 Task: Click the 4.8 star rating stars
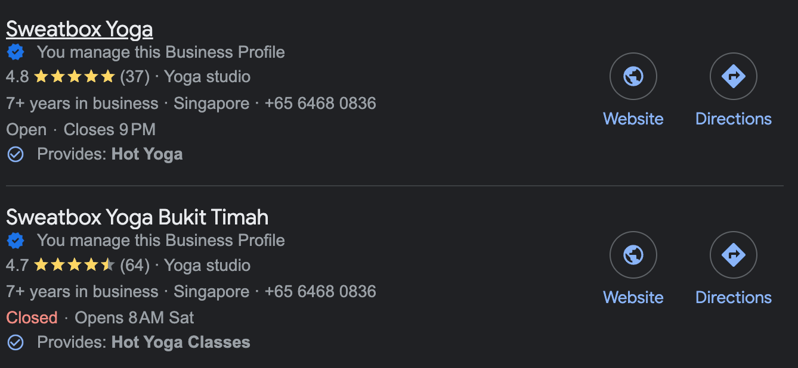point(74,77)
